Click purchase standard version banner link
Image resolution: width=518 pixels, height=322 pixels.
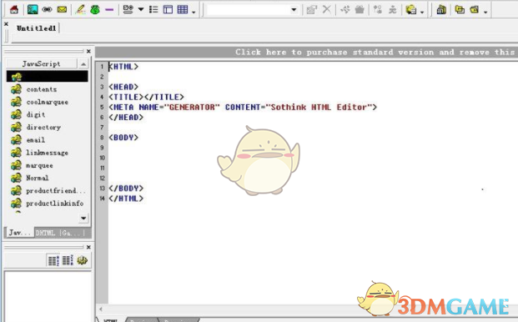(x=375, y=53)
